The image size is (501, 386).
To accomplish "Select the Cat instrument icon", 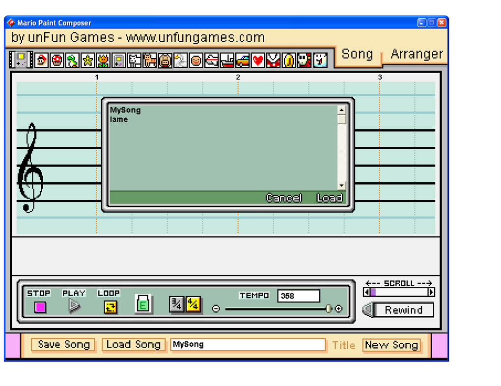I will pos(149,60).
